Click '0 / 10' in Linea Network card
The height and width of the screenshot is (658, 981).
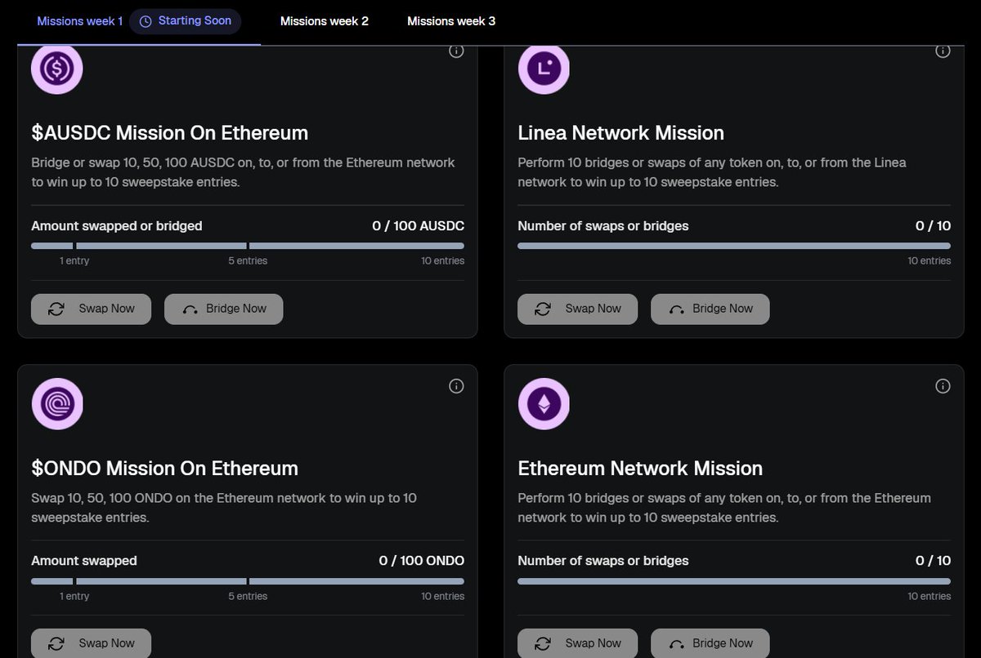coord(933,226)
